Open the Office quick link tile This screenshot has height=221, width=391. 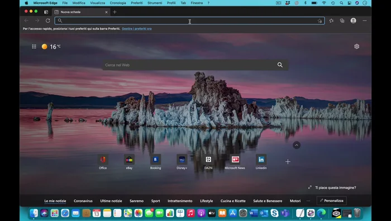coord(103,162)
